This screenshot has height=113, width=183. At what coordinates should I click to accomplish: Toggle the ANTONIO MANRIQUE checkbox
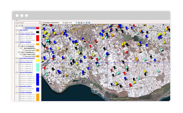click(x=18, y=93)
